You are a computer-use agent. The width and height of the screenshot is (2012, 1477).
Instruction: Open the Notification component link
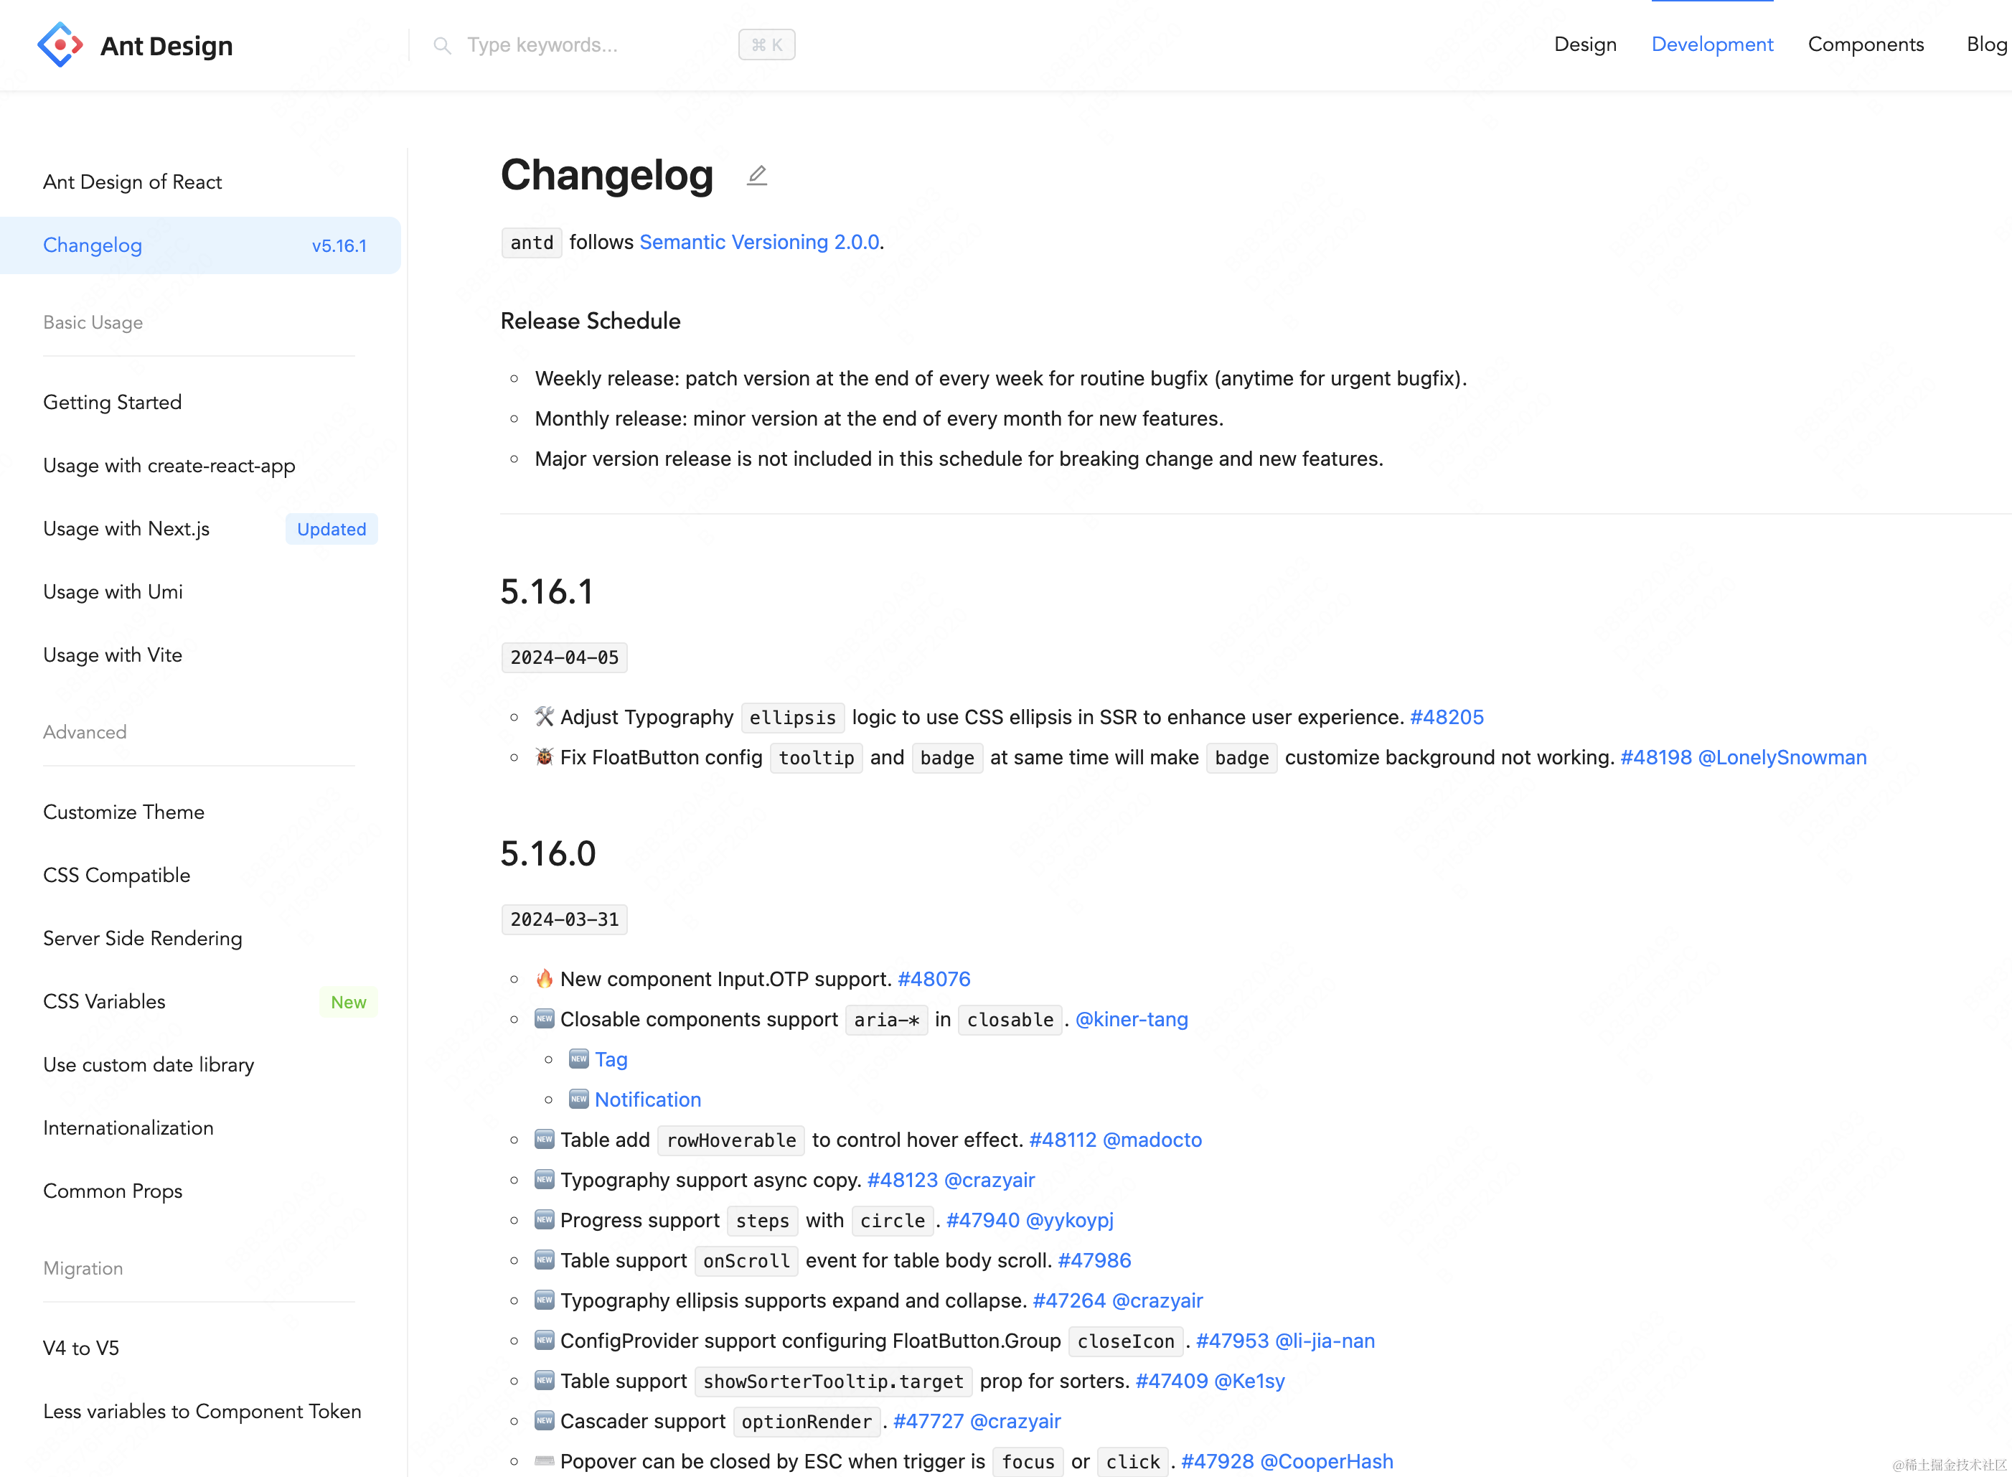coord(647,1099)
